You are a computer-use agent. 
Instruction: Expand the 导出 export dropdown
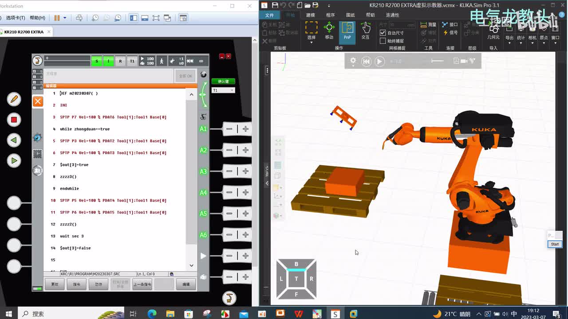point(509,43)
